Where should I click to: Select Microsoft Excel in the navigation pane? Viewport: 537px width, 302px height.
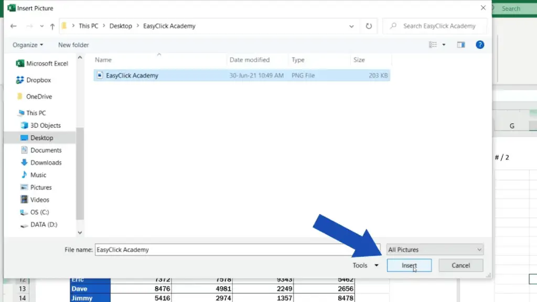coord(42,63)
